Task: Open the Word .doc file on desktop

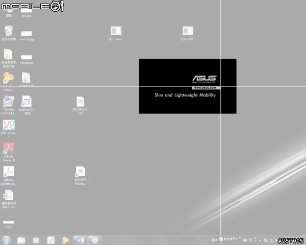Action: (9, 199)
